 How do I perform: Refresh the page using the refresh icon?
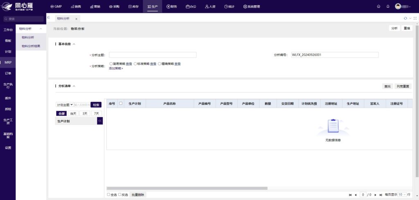pyautogui.click(x=405, y=18)
